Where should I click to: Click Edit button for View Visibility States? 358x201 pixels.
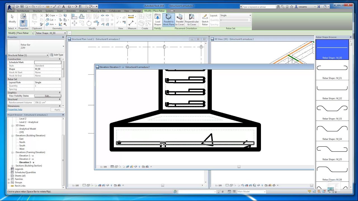[48, 96]
